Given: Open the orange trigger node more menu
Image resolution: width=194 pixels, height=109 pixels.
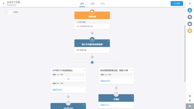Looking at the screenshot, I should click(108, 13).
